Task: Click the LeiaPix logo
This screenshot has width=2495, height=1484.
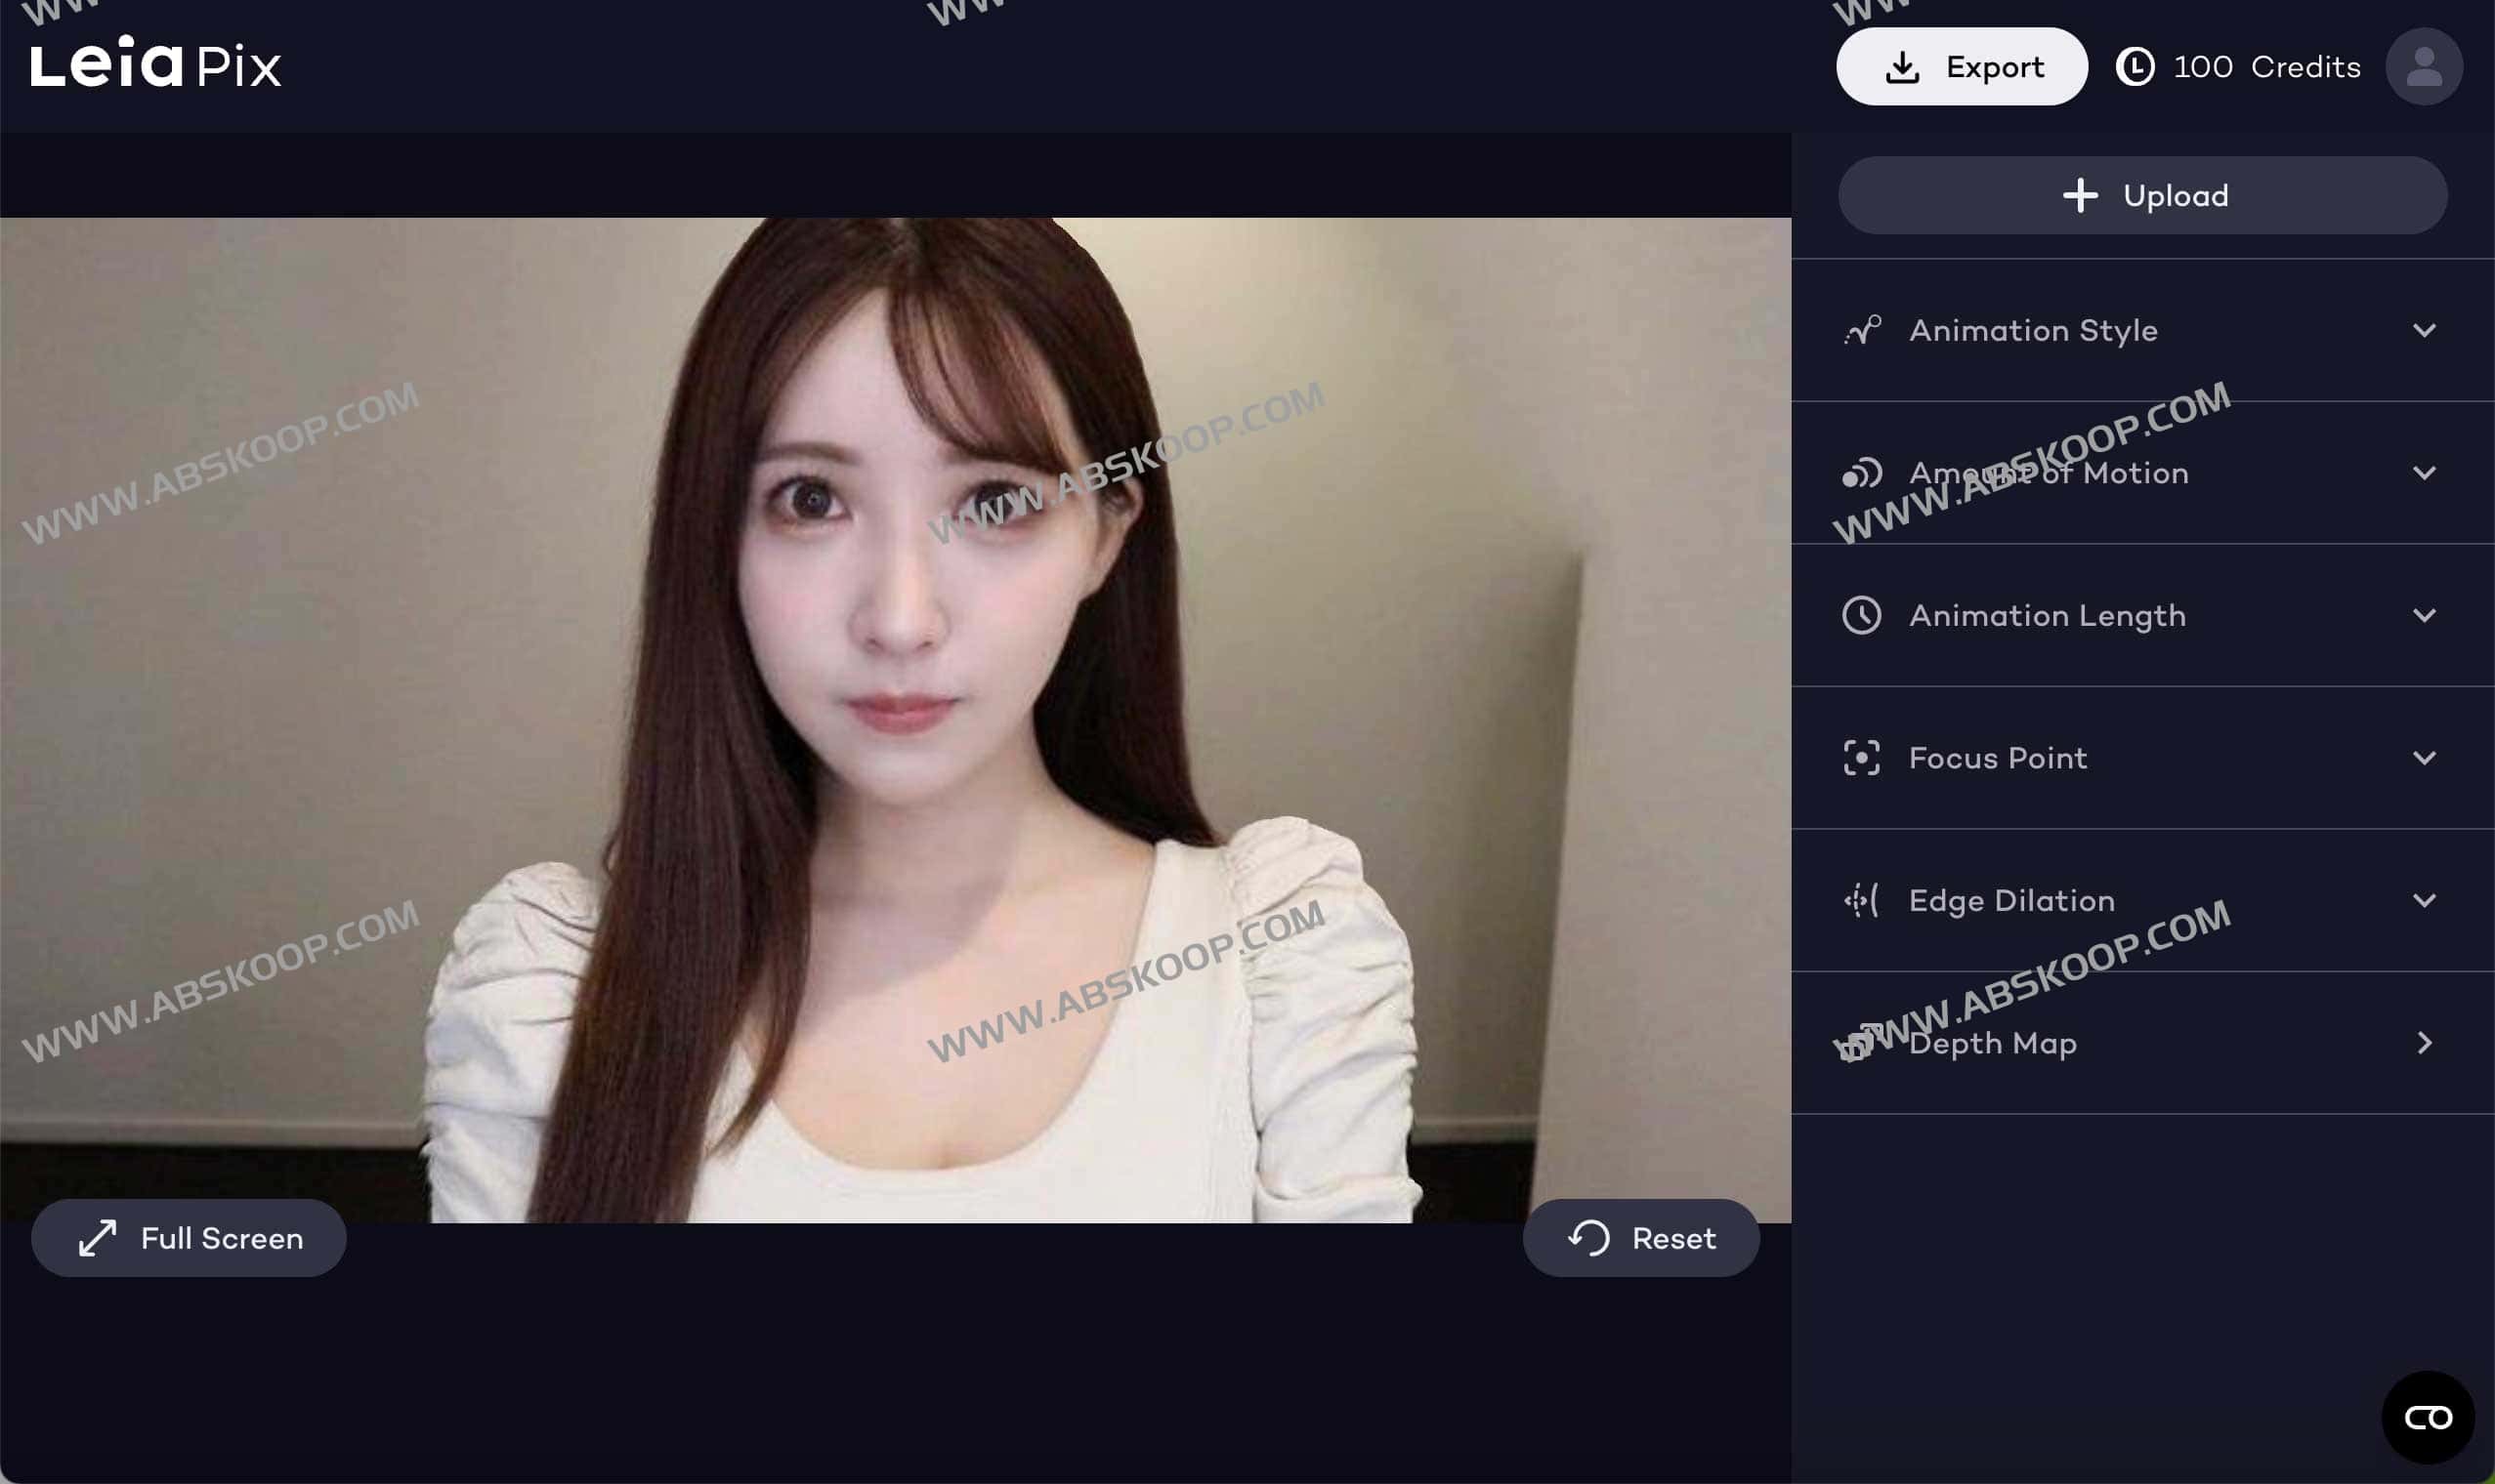Action: (x=156, y=64)
